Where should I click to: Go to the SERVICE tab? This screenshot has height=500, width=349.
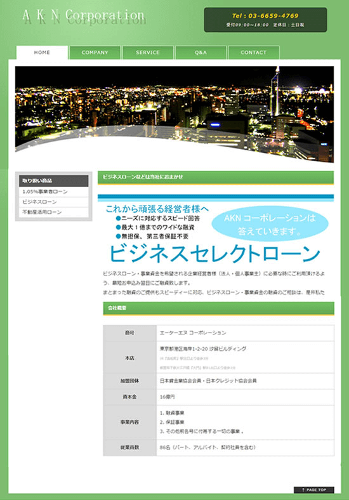(148, 53)
